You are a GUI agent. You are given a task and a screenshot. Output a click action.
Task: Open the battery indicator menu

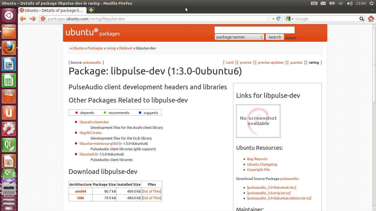(x=332, y=3)
